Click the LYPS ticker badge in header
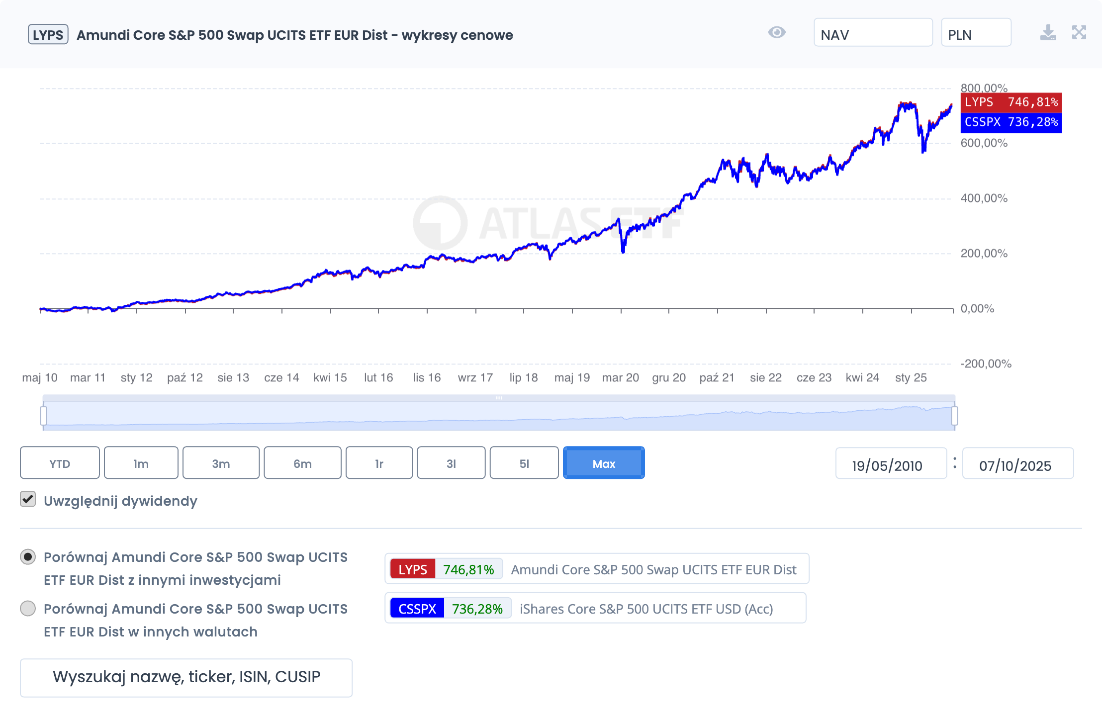1102x722 pixels. (48, 35)
